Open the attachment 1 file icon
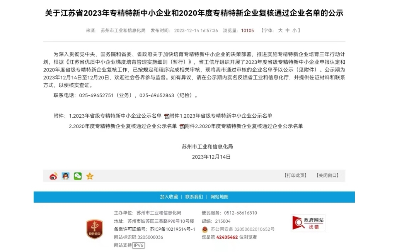 point(167,116)
